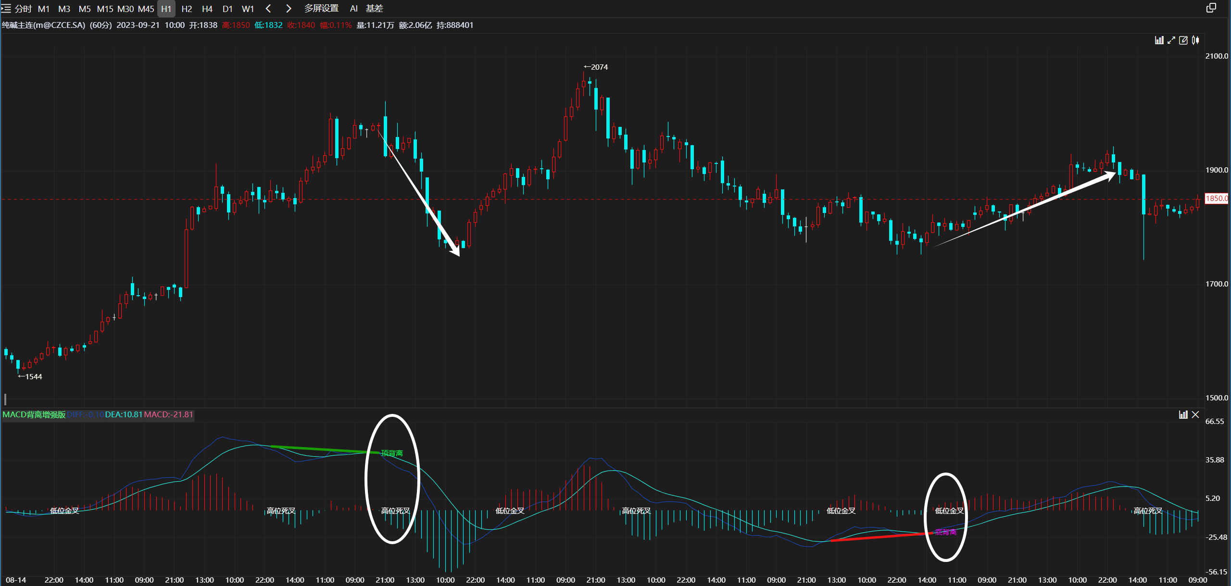
Task: Click the green 顶背离 divergence label
Action: 392,453
